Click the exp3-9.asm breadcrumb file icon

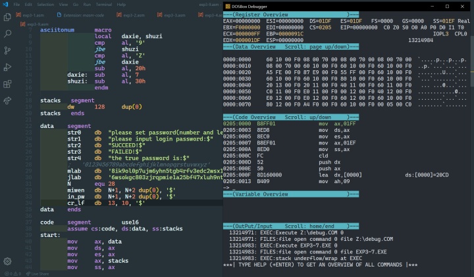[22, 24]
